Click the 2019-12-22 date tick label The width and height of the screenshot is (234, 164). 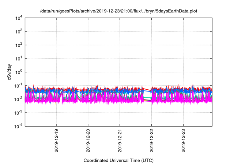(152, 141)
